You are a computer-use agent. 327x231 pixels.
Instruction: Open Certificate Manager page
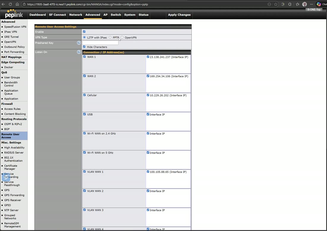[x=11, y=167]
